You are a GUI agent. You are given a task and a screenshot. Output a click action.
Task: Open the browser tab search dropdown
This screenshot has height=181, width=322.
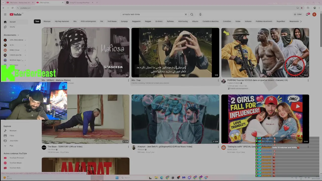click(3, 3)
